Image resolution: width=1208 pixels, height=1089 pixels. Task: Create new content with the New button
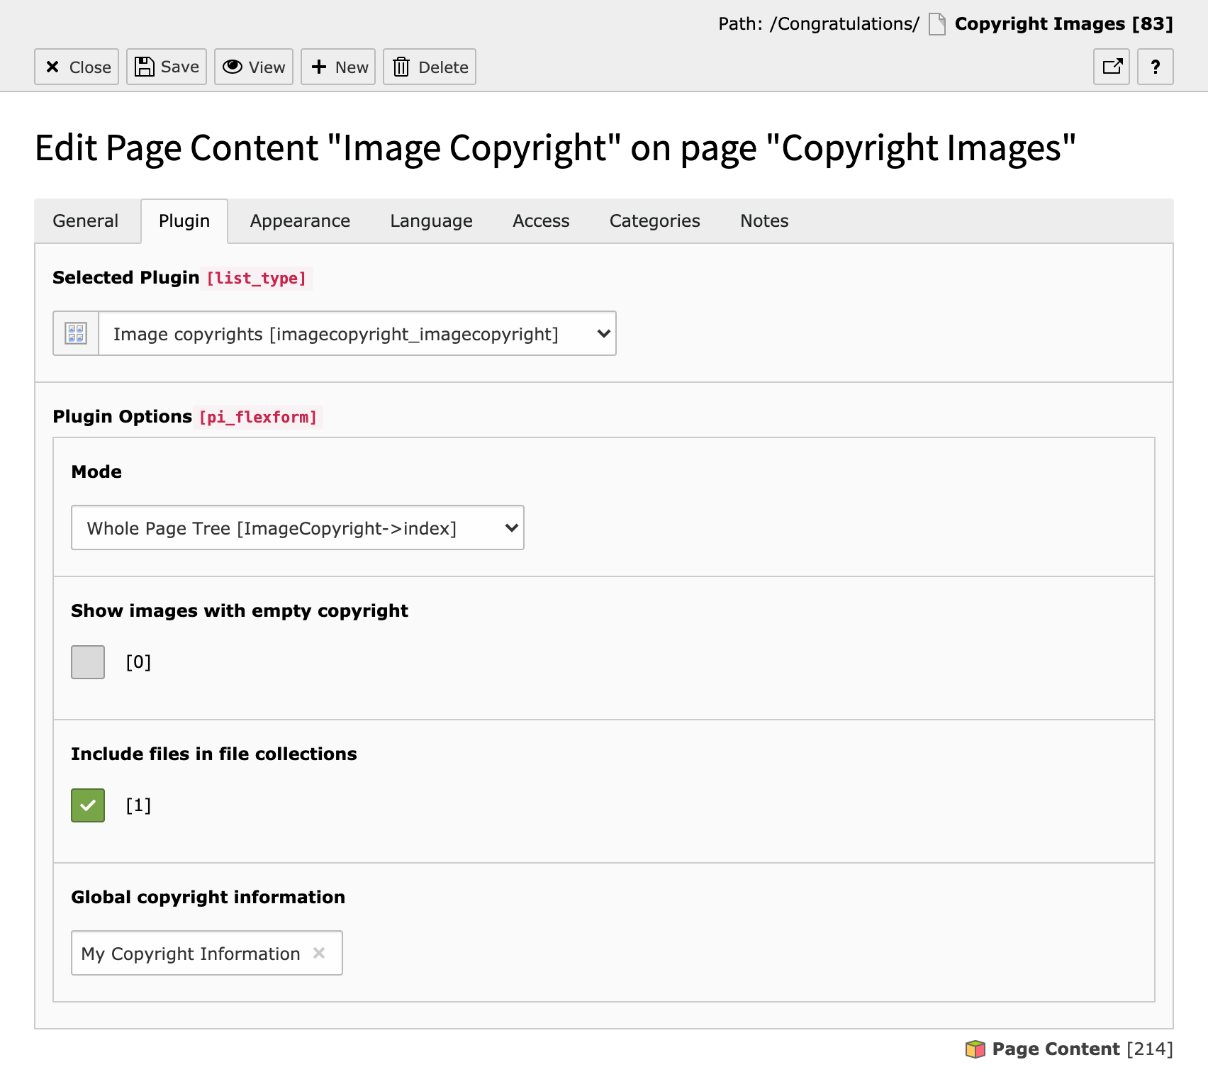[338, 67]
